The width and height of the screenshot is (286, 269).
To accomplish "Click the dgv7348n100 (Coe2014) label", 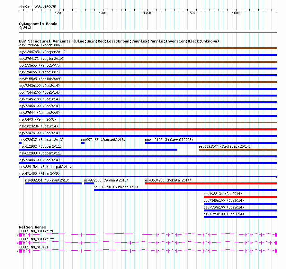I will click(40, 160).
